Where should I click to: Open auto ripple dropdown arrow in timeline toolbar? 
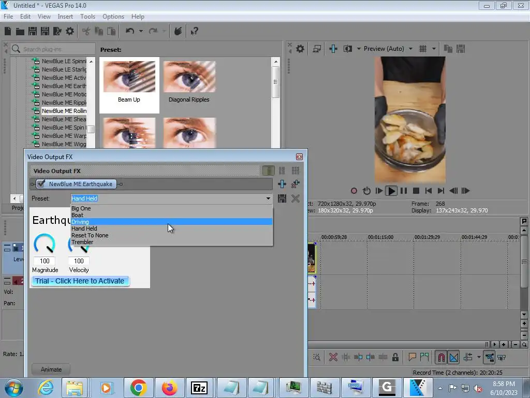(479, 357)
